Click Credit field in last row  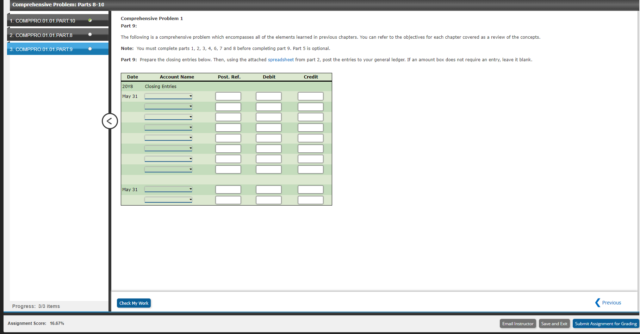pos(311,200)
